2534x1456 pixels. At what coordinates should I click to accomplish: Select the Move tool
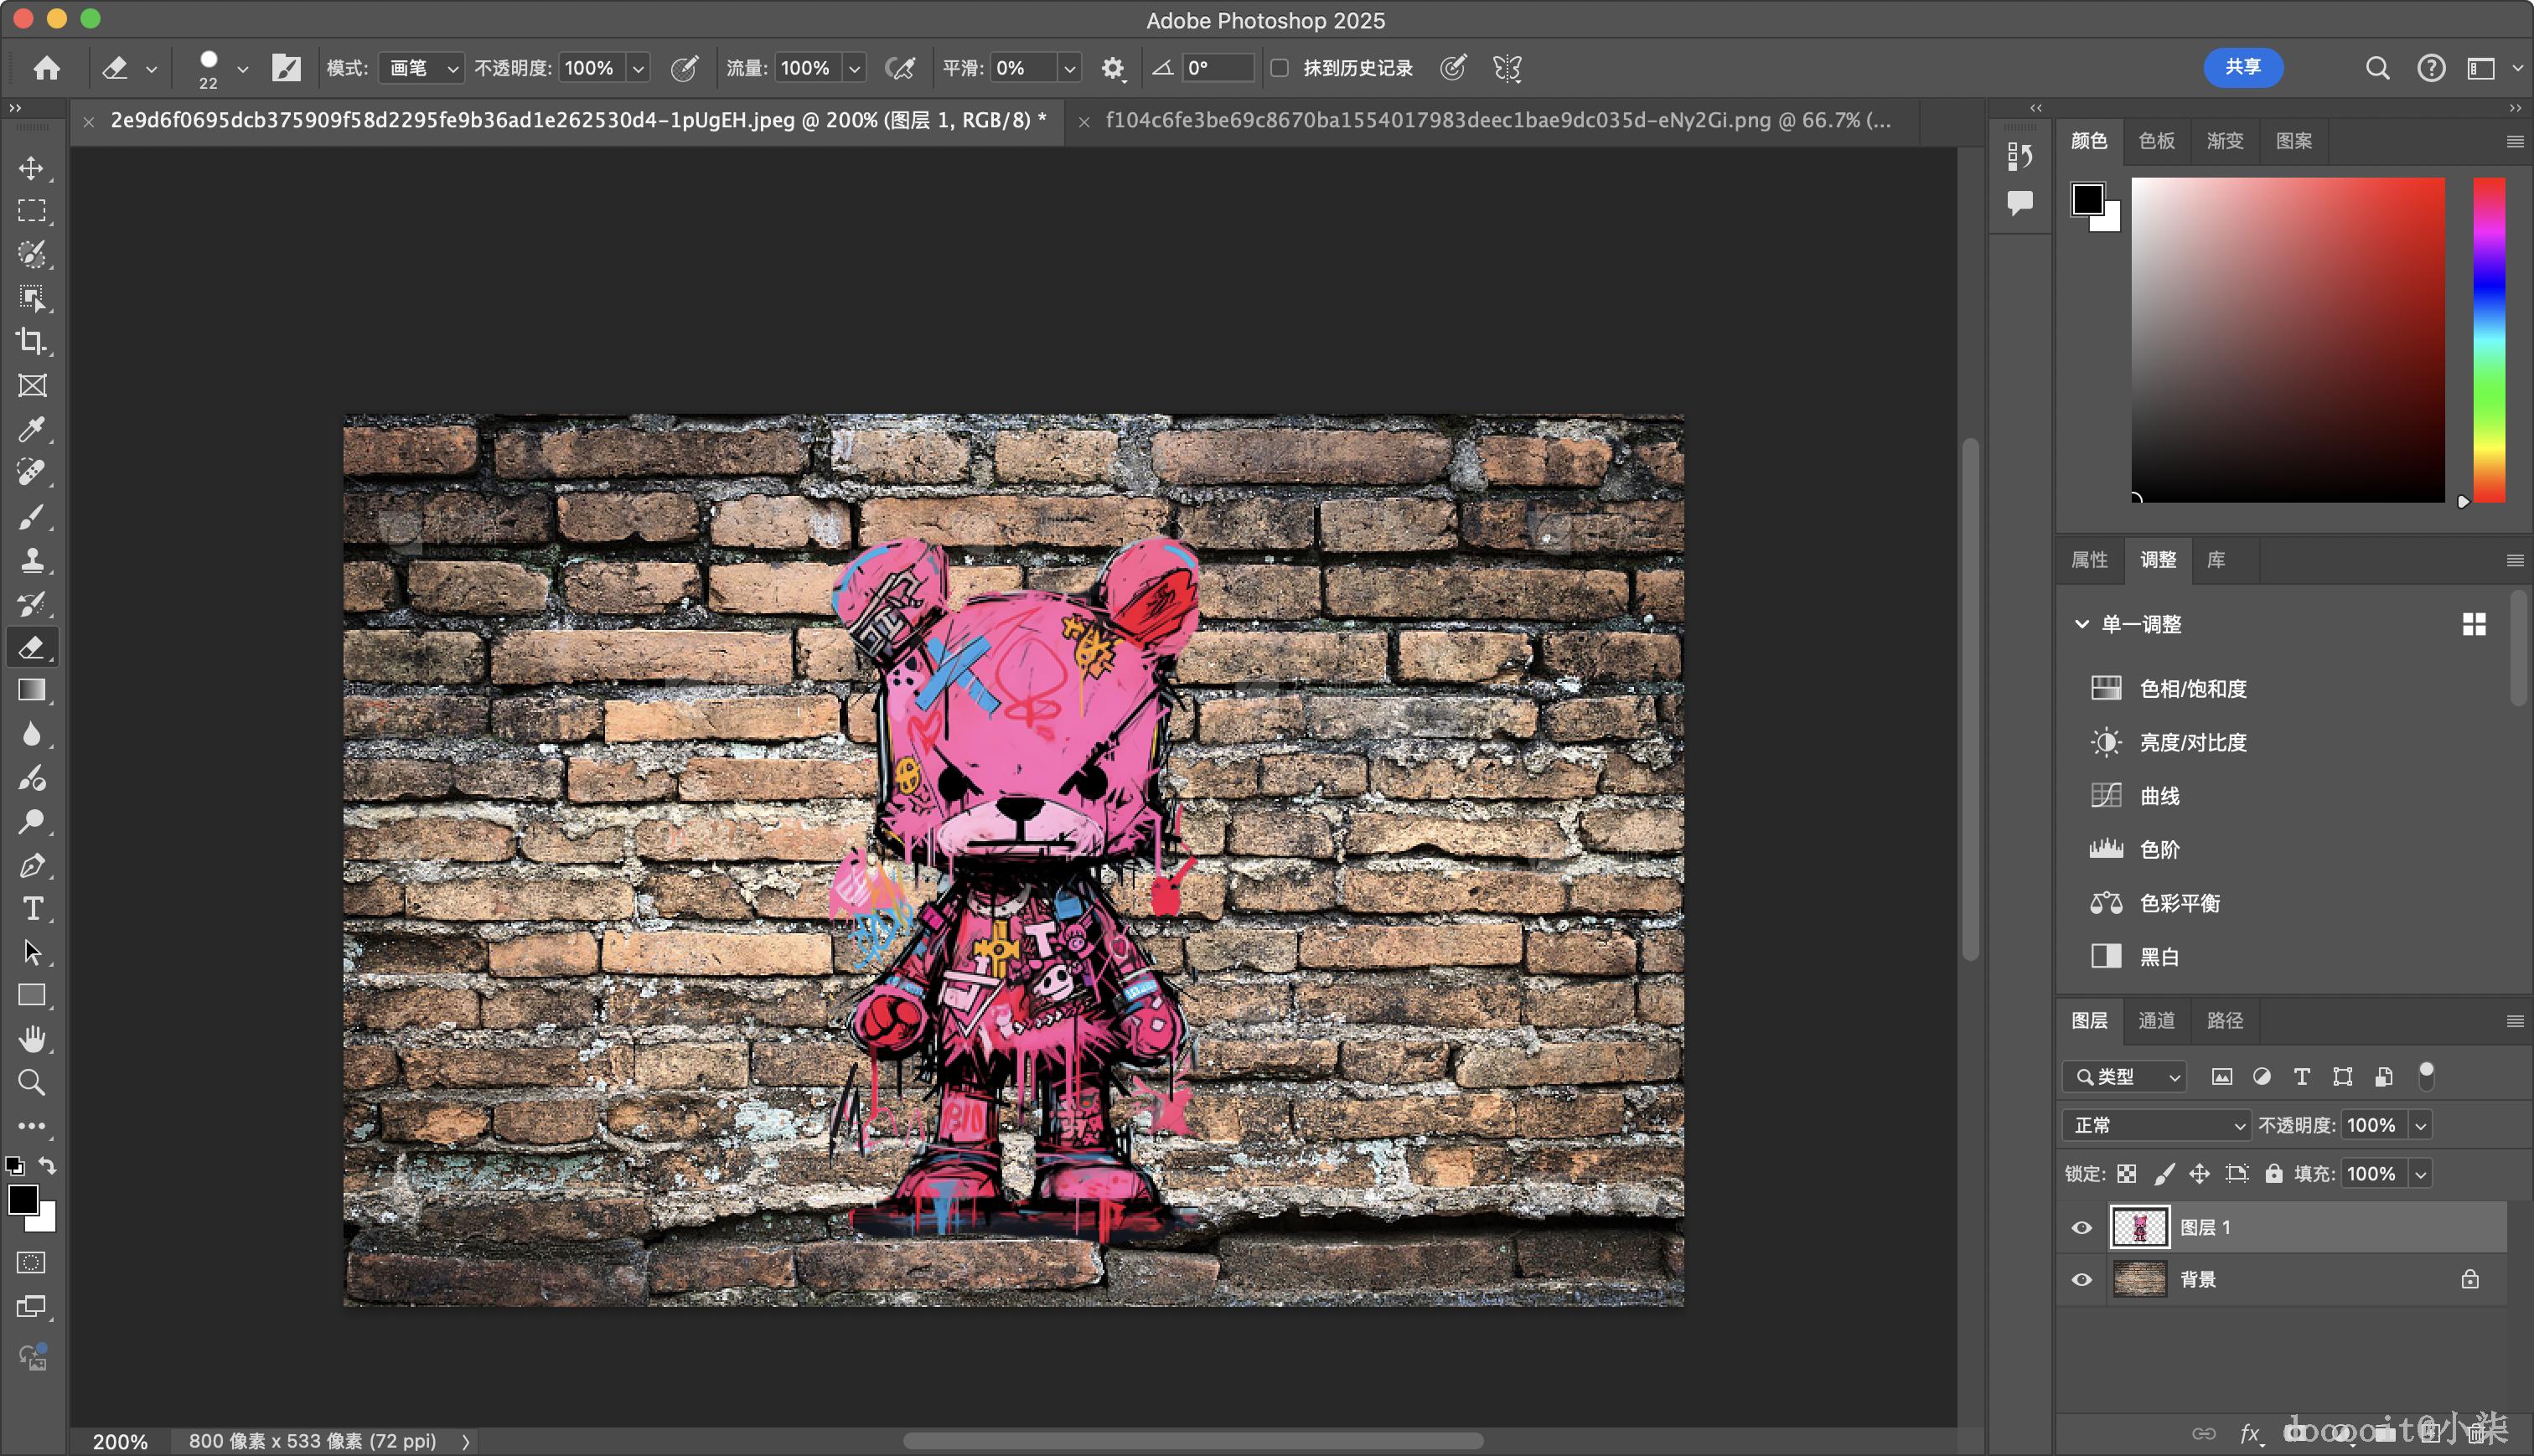(x=31, y=168)
